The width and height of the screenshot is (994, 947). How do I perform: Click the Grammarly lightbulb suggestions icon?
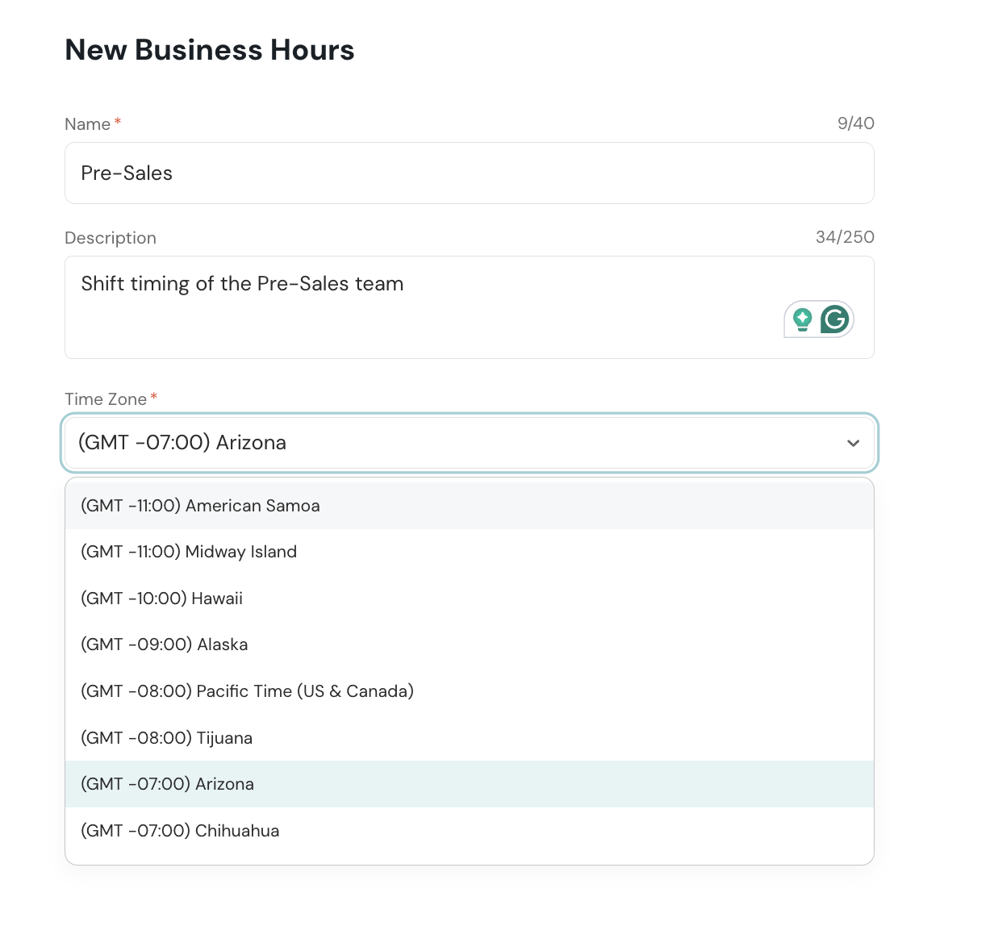[x=802, y=319]
